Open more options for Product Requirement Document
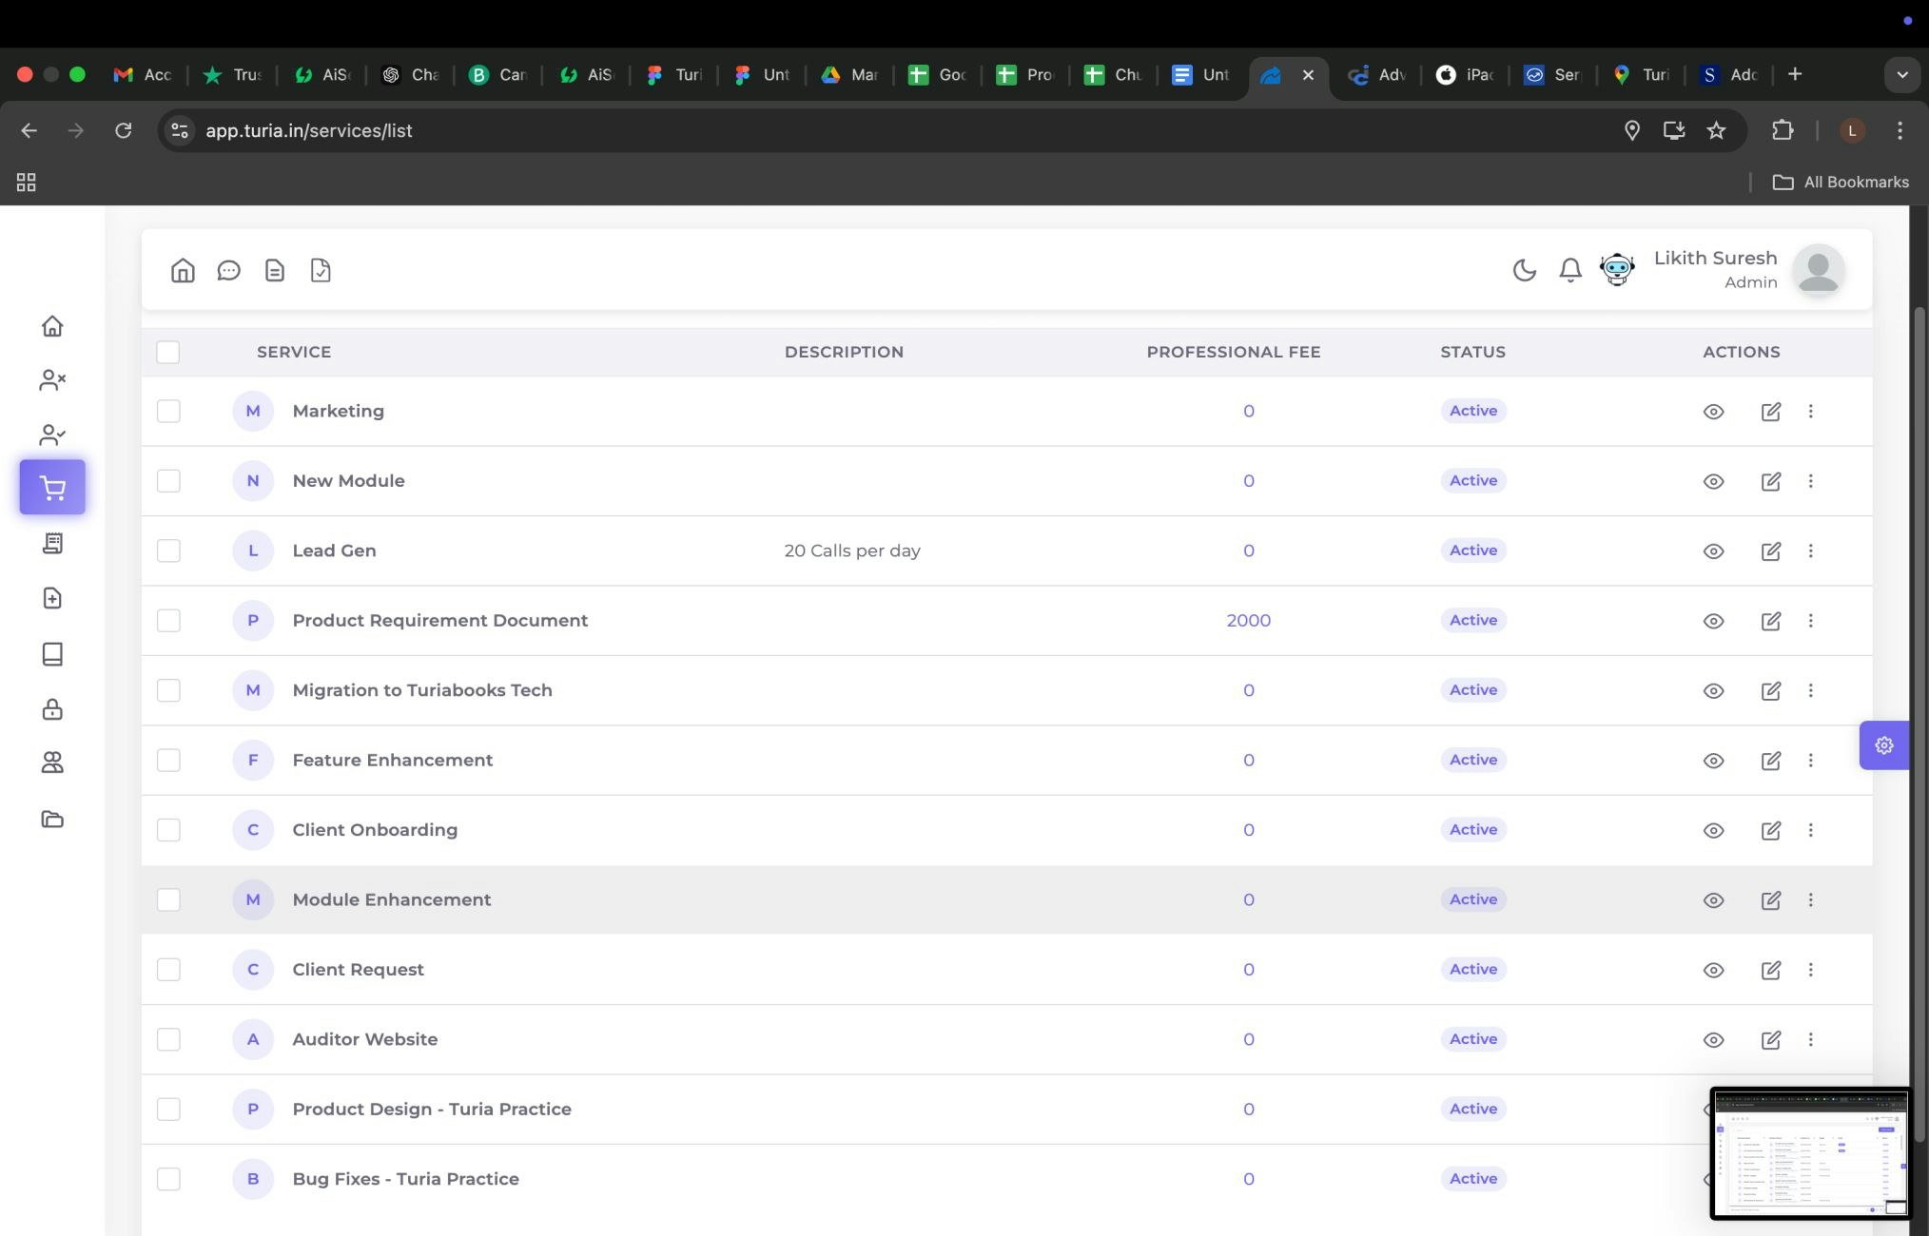This screenshot has height=1236, width=1929. (1810, 620)
